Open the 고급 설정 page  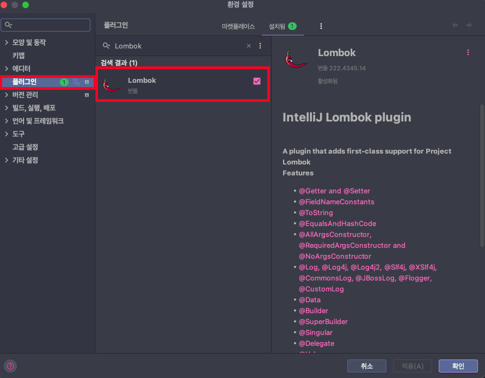point(25,147)
